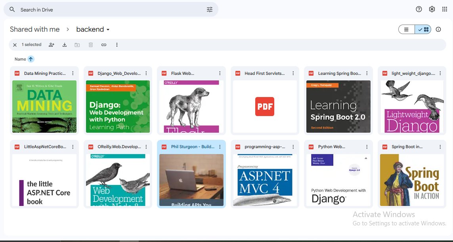Open the Google apps launcher grid
The image size is (453, 242).
click(445, 9)
